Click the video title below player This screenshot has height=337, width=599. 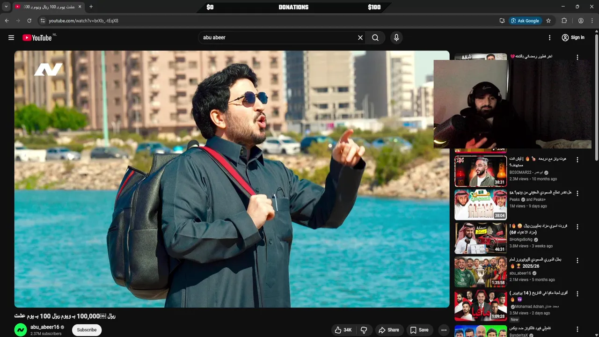[x=65, y=316]
